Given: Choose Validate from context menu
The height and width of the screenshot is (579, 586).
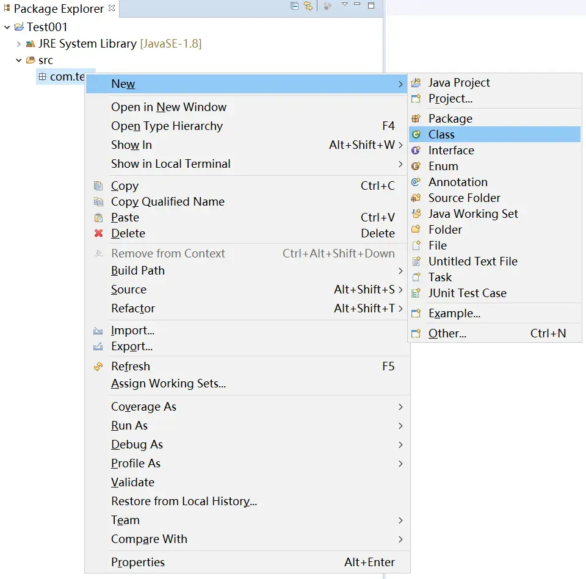Looking at the screenshot, I should (x=247, y=482).
